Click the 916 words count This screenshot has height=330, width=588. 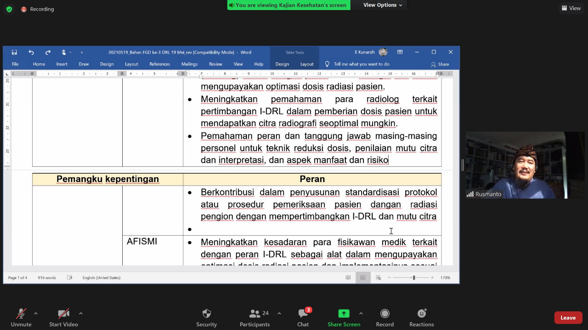pyautogui.click(x=47, y=278)
